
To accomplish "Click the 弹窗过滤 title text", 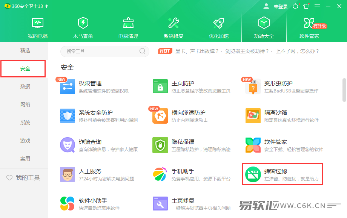I will tap(275, 171).
